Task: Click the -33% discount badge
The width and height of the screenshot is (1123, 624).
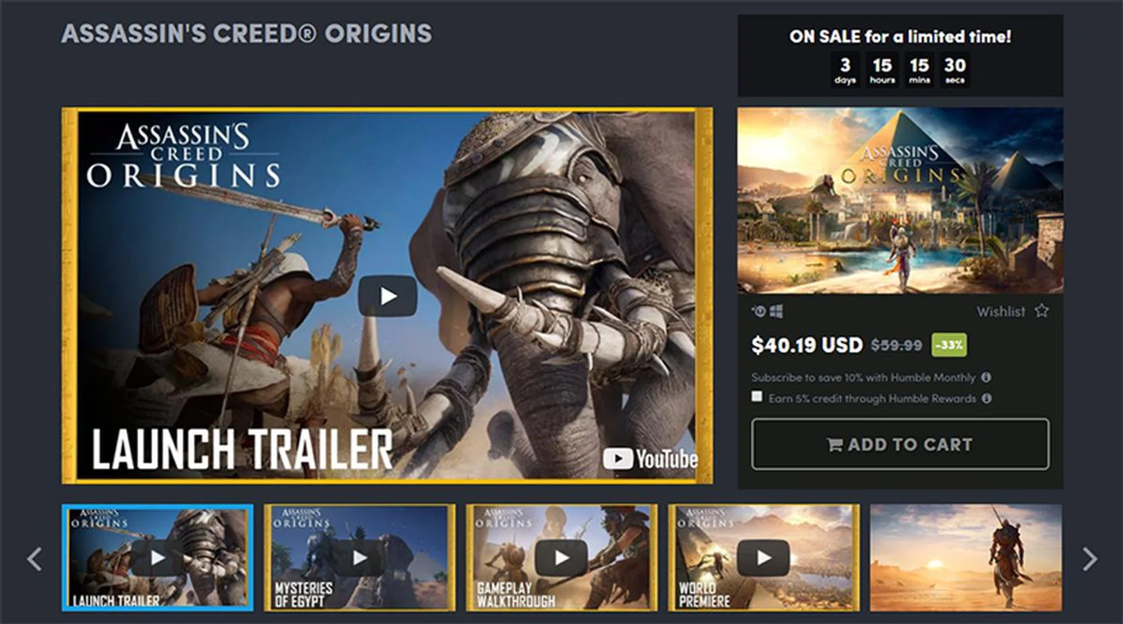Action: pyautogui.click(x=949, y=344)
